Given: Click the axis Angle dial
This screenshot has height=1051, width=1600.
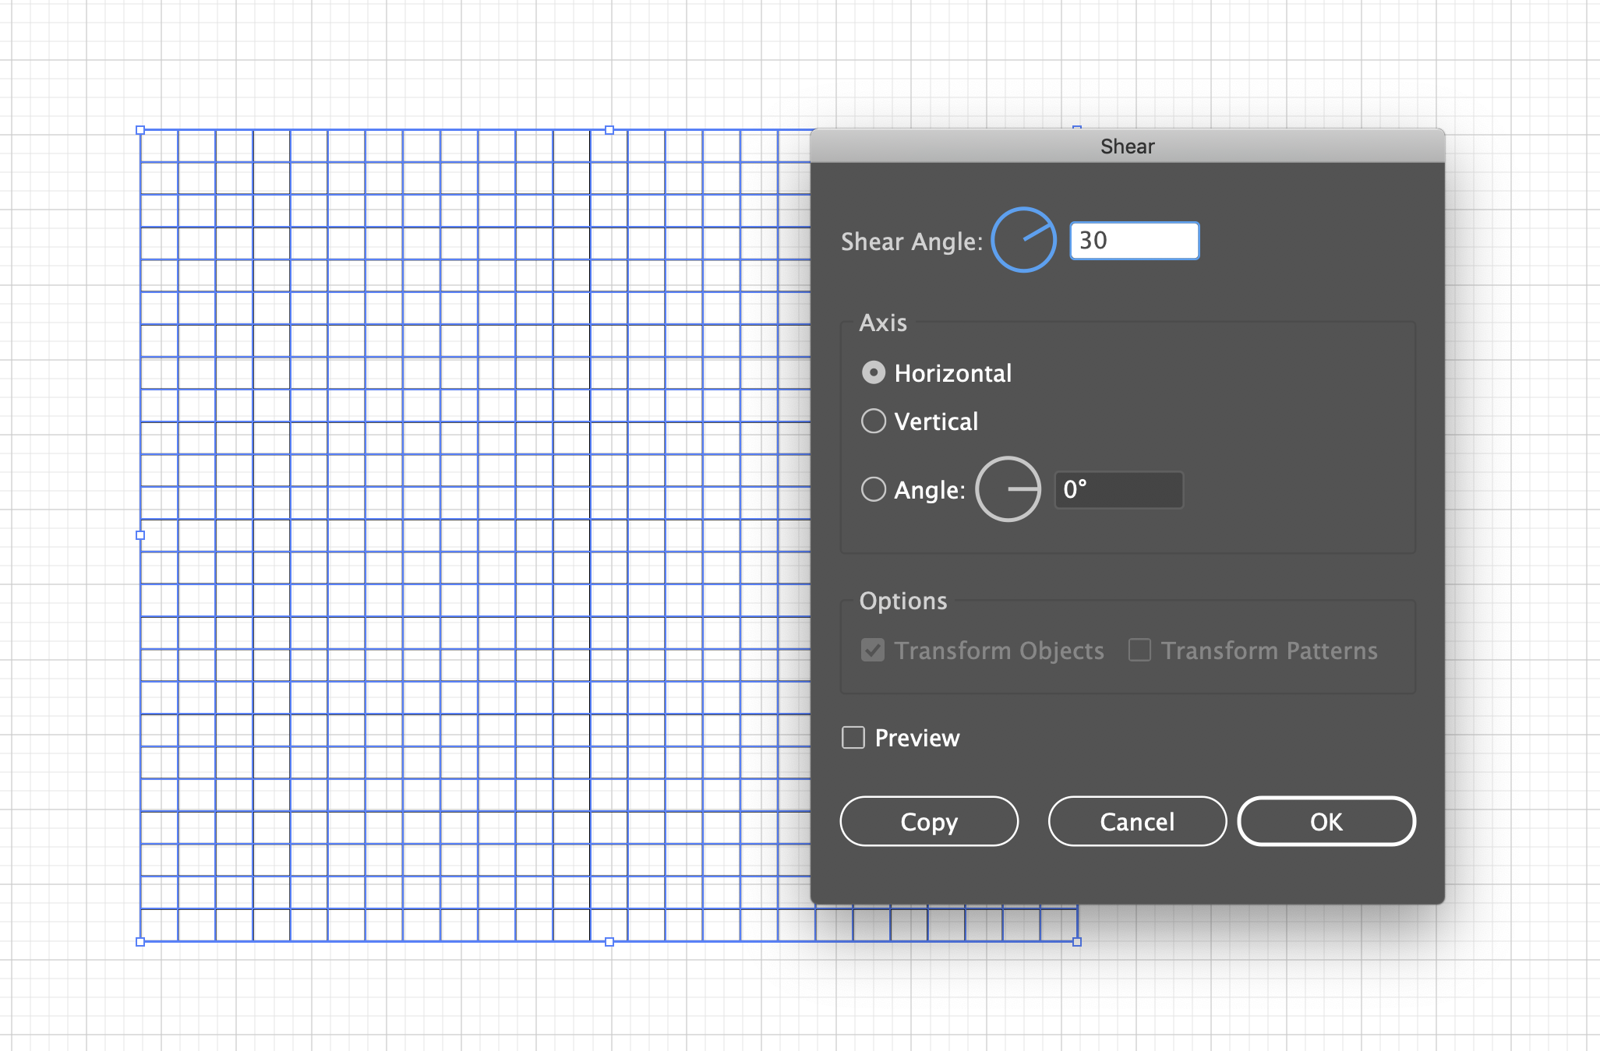Looking at the screenshot, I should [1008, 489].
